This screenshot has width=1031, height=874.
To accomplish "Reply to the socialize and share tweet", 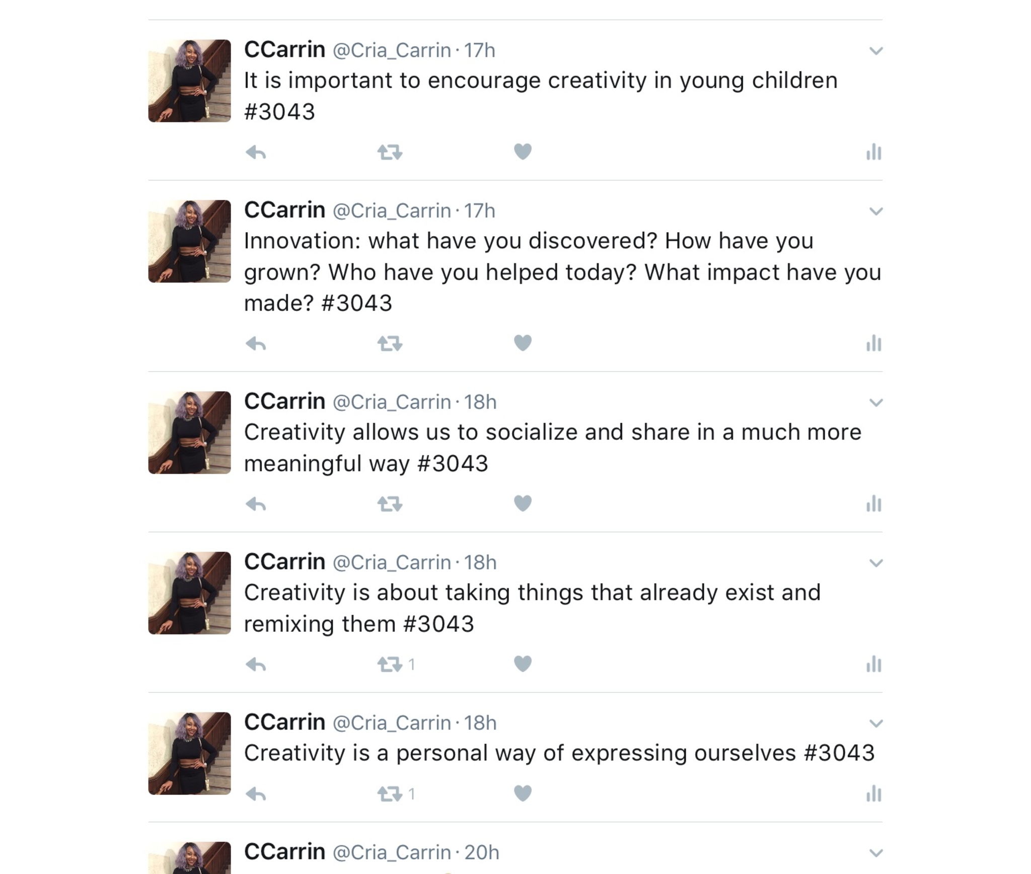I will 256,504.
